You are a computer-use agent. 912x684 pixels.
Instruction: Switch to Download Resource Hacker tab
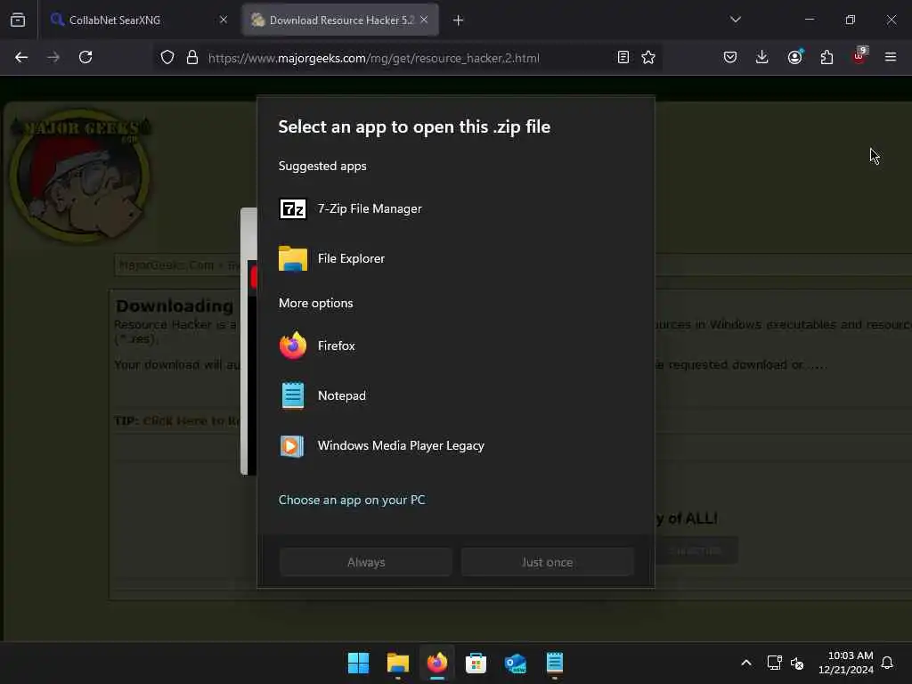point(341,20)
